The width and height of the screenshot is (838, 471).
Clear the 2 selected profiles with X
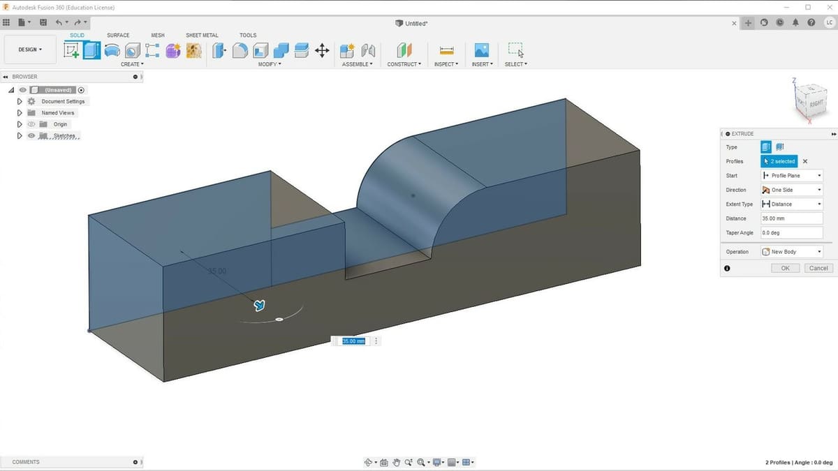point(804,161)
